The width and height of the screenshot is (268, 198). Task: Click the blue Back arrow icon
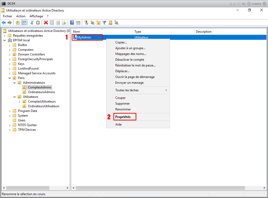4,22
